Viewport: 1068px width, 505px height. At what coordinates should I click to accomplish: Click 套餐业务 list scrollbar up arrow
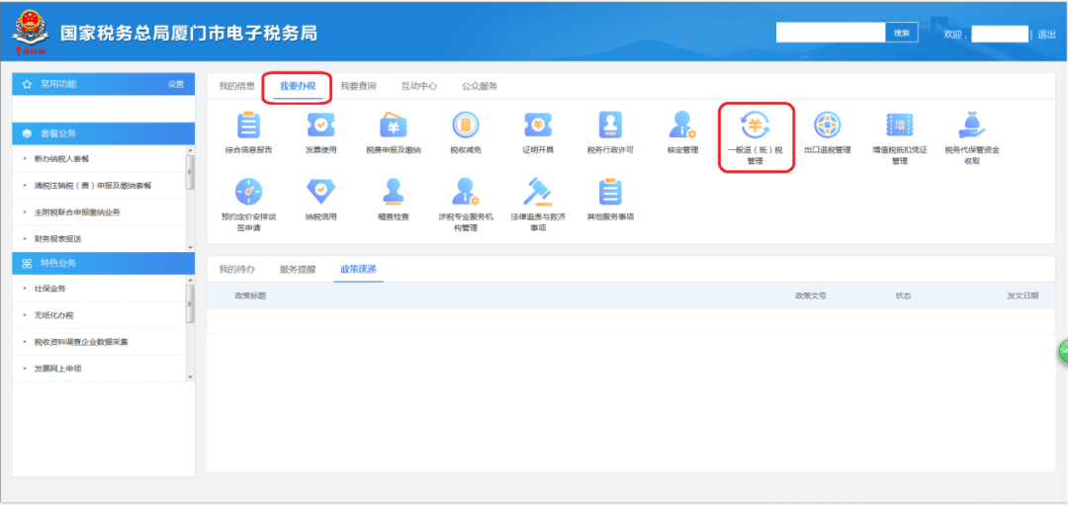point(190,149)
